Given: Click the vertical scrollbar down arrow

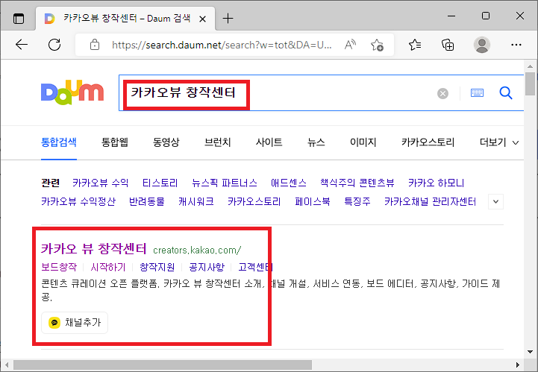Looking at the screenshot, I should 530,352.
